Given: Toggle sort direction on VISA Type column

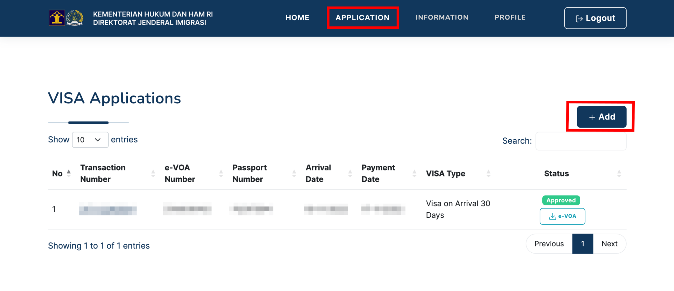Looking at the screenshot, I should [x=489, y=173].
